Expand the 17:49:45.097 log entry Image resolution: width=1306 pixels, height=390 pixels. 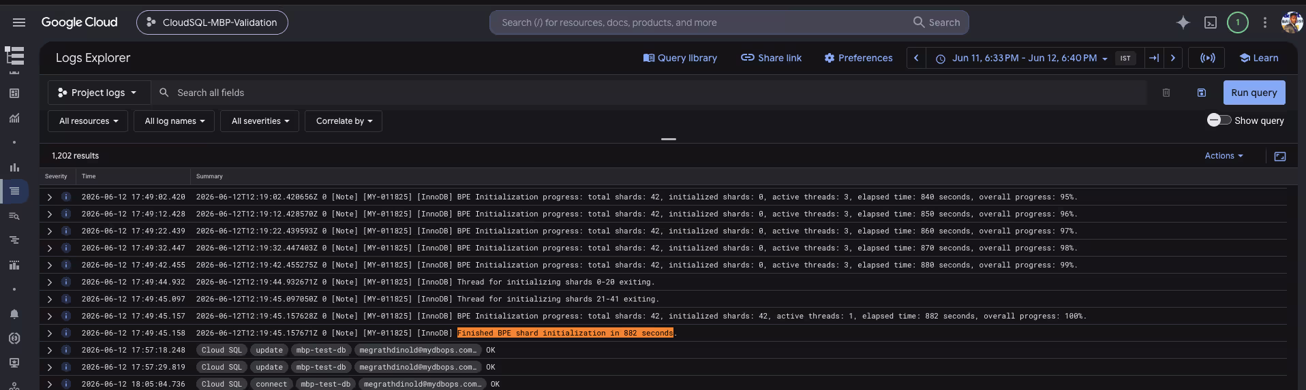(x=49, y=299)
